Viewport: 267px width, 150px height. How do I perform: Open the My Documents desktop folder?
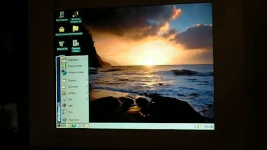(62, 31)
